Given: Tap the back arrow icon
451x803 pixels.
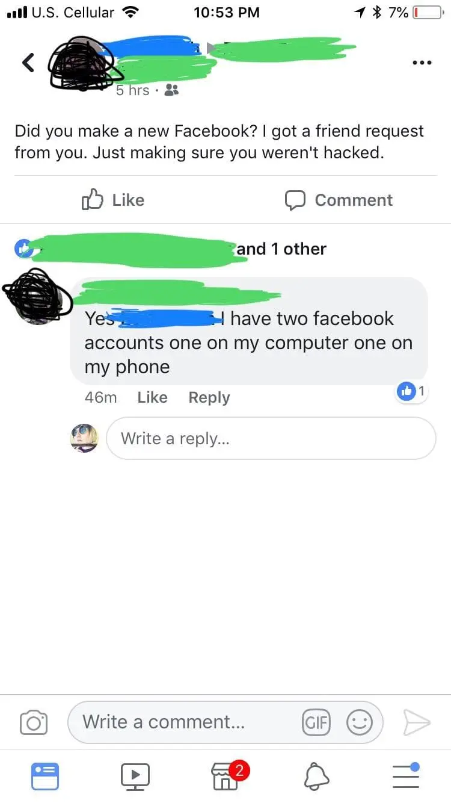Looking at the screenshot, I should (28, 63).
